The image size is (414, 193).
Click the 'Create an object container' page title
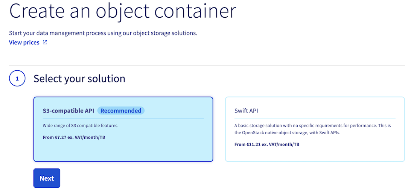point(122,12)
